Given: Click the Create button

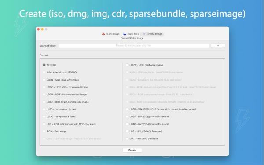Looking at the screenshot, I should coord(132,150).
